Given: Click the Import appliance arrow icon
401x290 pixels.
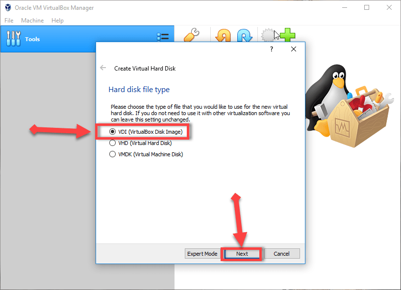Looking at the screenshot, I should click(x=223, y=36).
